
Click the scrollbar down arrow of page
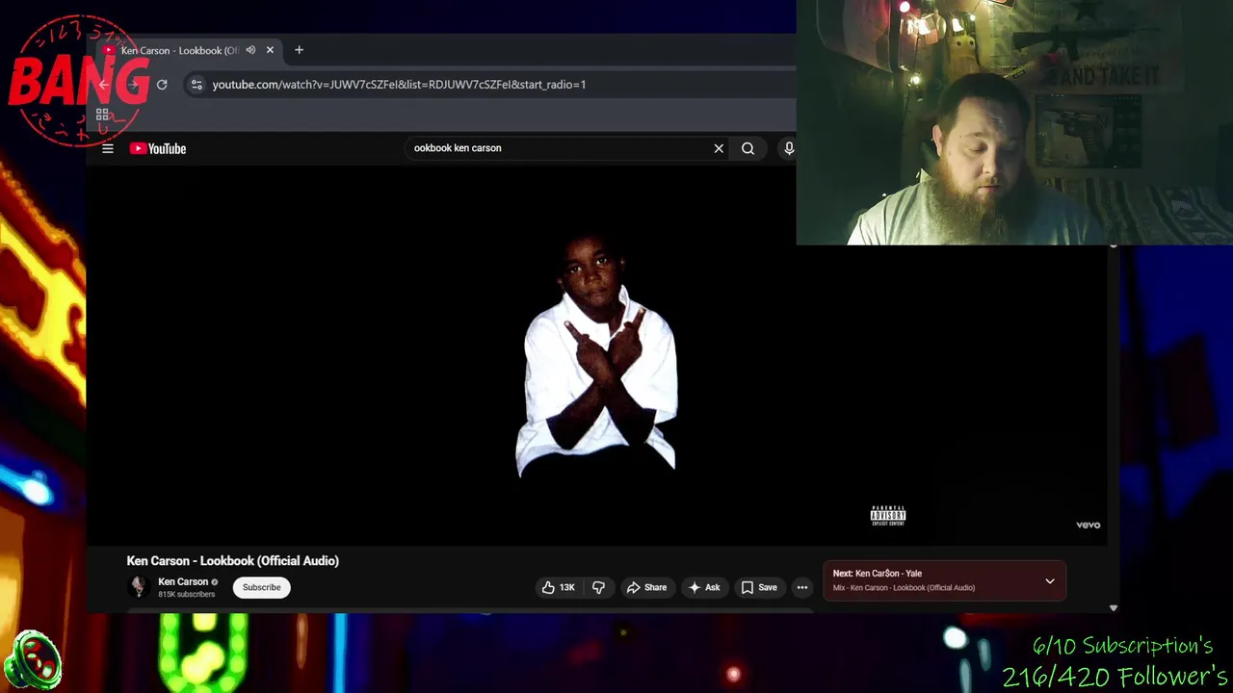pos(1114,608)
